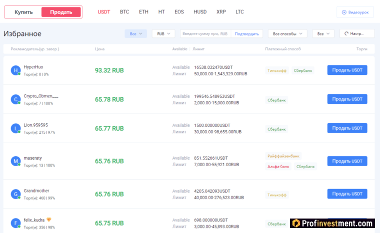380x233 pixels.
Task: Expand the first Все filter dropdown
Action: [135, 33]
